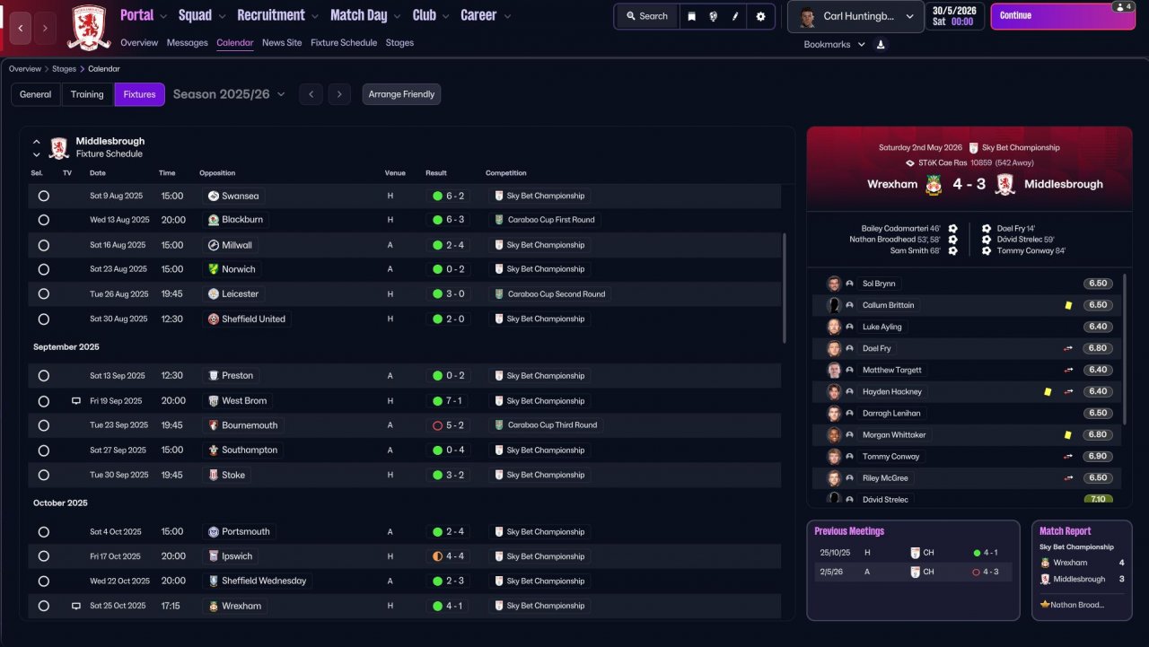Click the head icon next to bookmark icon
Image resolution: width=1149 pixels, height=647 pixels.
point(713,16)
